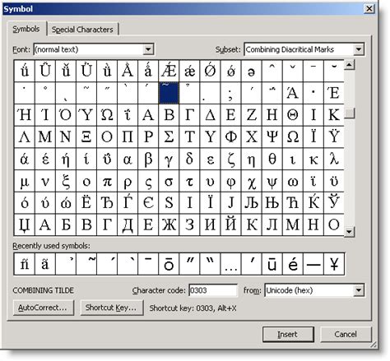Screen dimensions: 390x361
Task: Select the schwa ə symbol
Action: [251, 71]
